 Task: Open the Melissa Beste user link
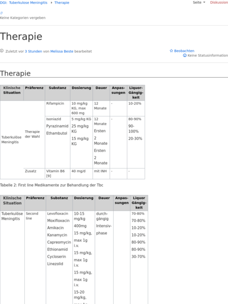pos(62,51)
